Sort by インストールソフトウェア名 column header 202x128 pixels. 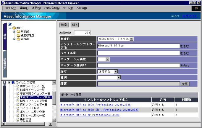(x=106, y=100)
